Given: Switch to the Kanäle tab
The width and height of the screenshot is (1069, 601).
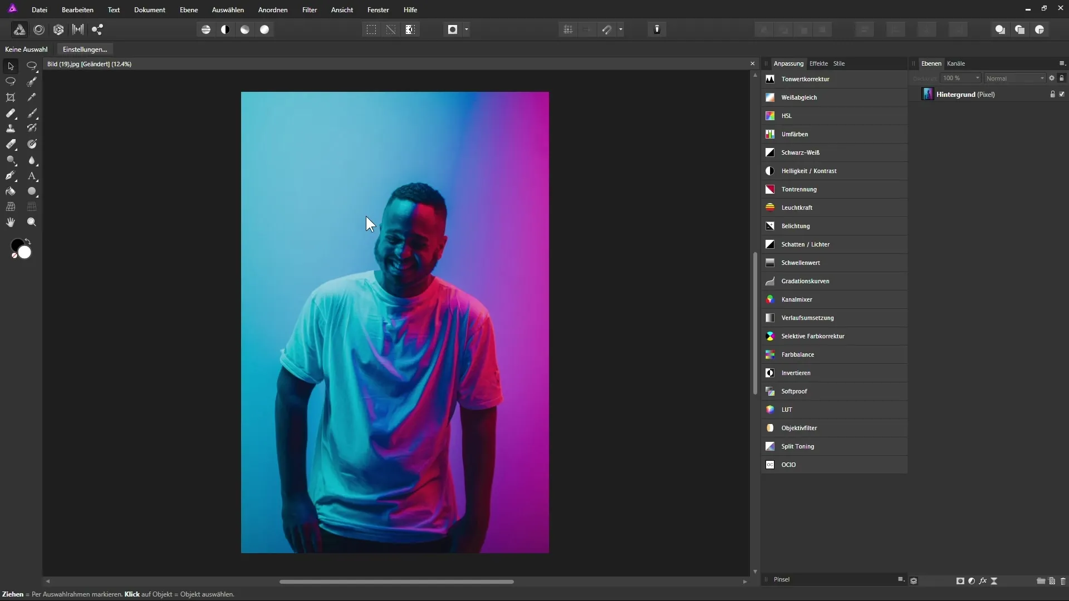Looking at the screenshot, I should coord(956,63).
